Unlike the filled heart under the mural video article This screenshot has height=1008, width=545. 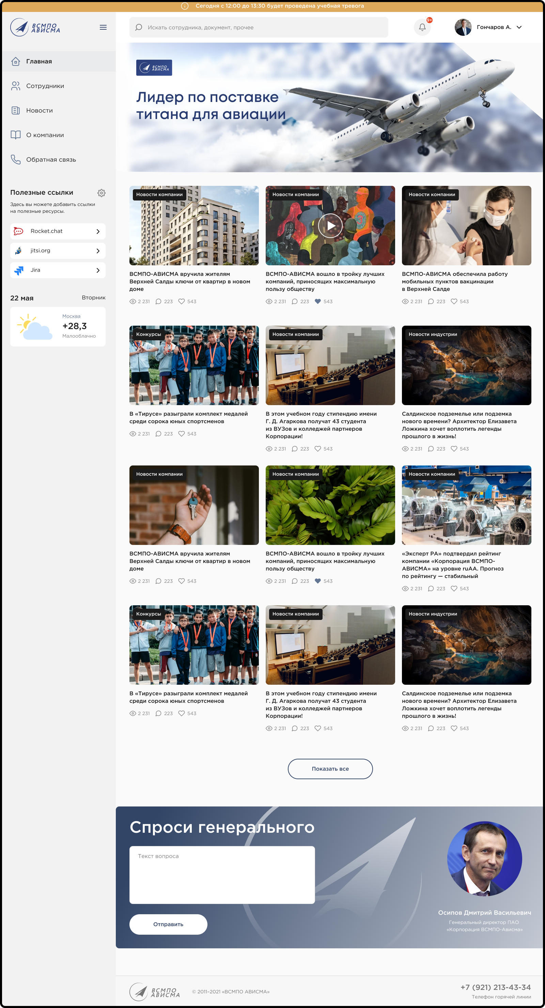[x=318, y=301]
